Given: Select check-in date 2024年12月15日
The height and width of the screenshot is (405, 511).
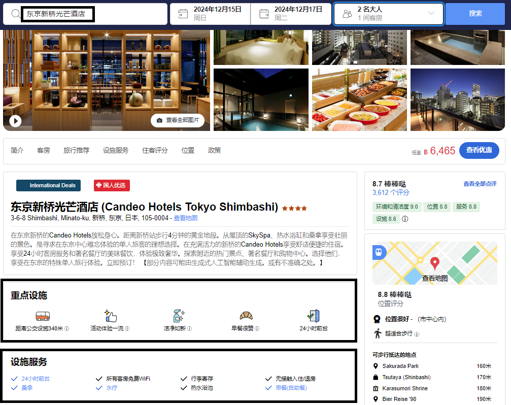Looking at the screenshot, I should pos(210,14).
